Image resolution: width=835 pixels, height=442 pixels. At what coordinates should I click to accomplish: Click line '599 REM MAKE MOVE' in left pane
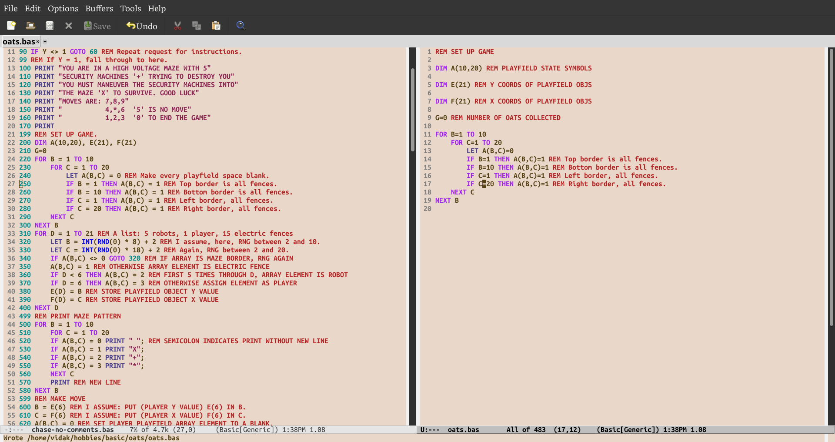click(x=52, y=399)
